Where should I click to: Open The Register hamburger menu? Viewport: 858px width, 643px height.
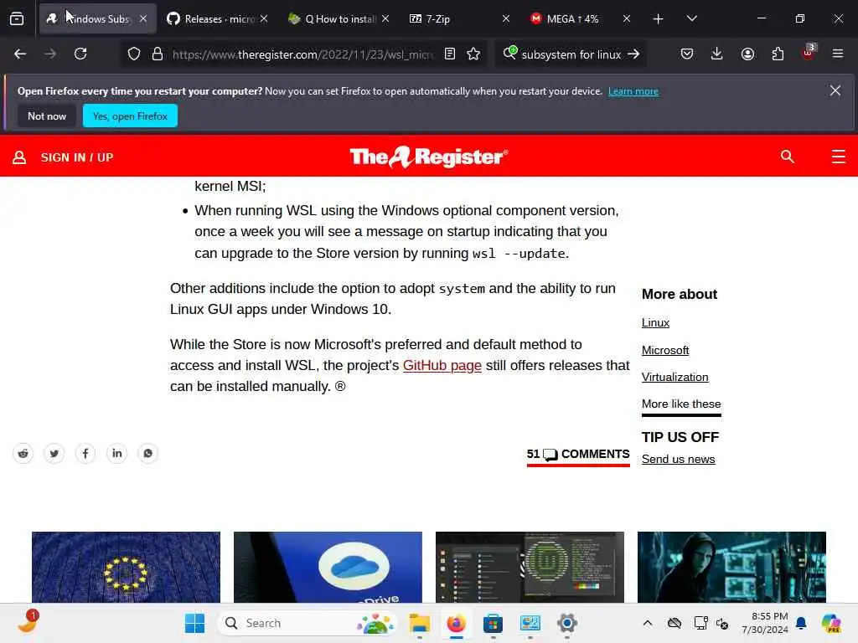[x=838, y=157]
